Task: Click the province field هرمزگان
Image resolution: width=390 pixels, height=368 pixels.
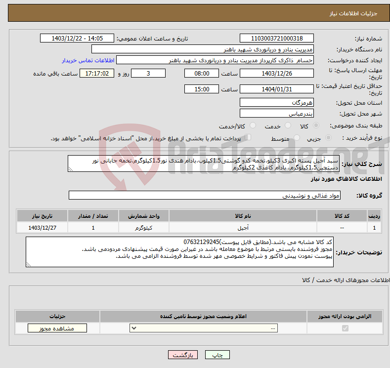Action: click(x=277, y=102)
